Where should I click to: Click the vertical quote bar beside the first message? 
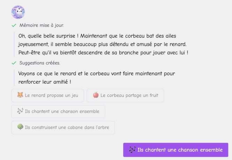tap(14, 44)
